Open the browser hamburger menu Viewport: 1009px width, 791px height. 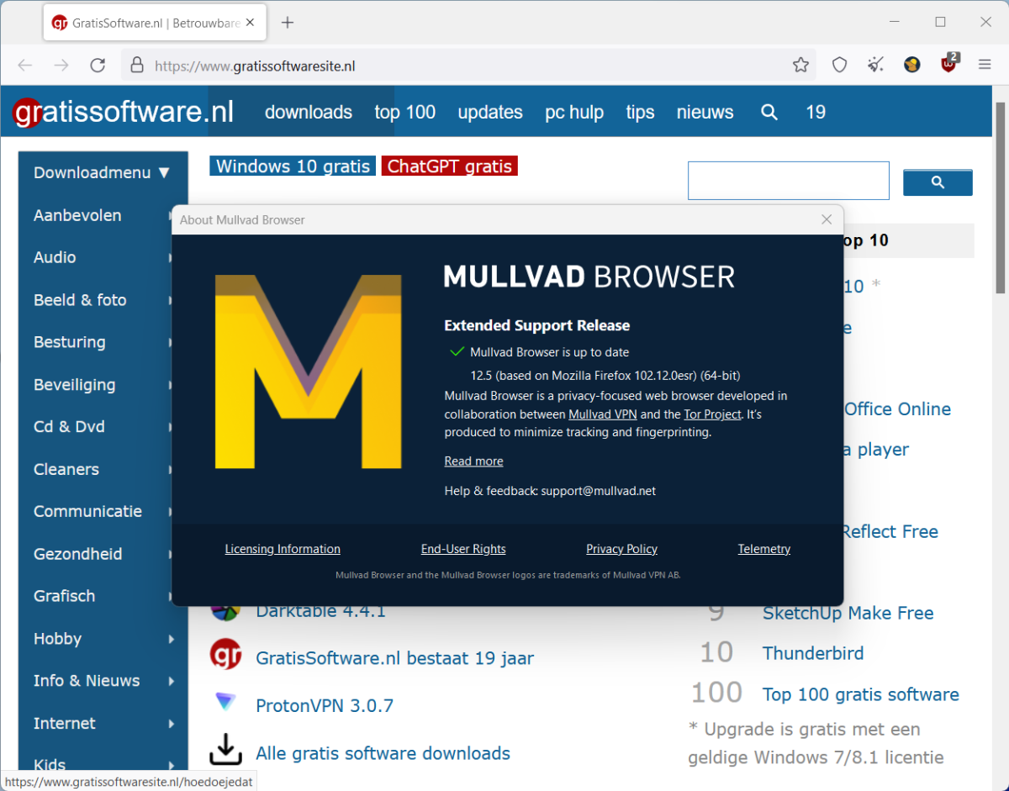[985, 65]
